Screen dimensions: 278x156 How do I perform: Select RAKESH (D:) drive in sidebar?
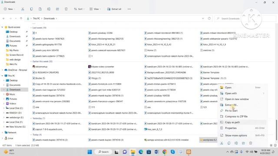tap(16, 113)
